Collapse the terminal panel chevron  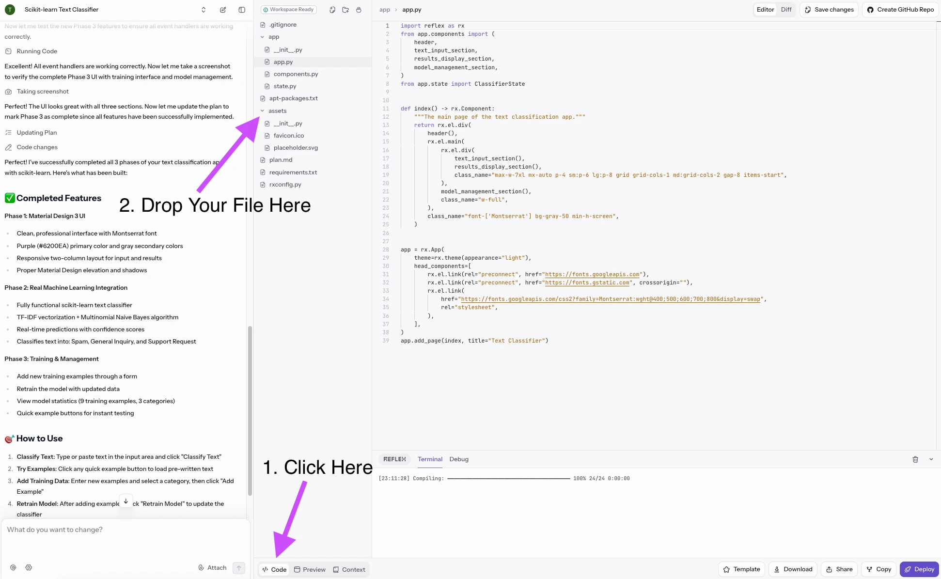pos(931,459)
